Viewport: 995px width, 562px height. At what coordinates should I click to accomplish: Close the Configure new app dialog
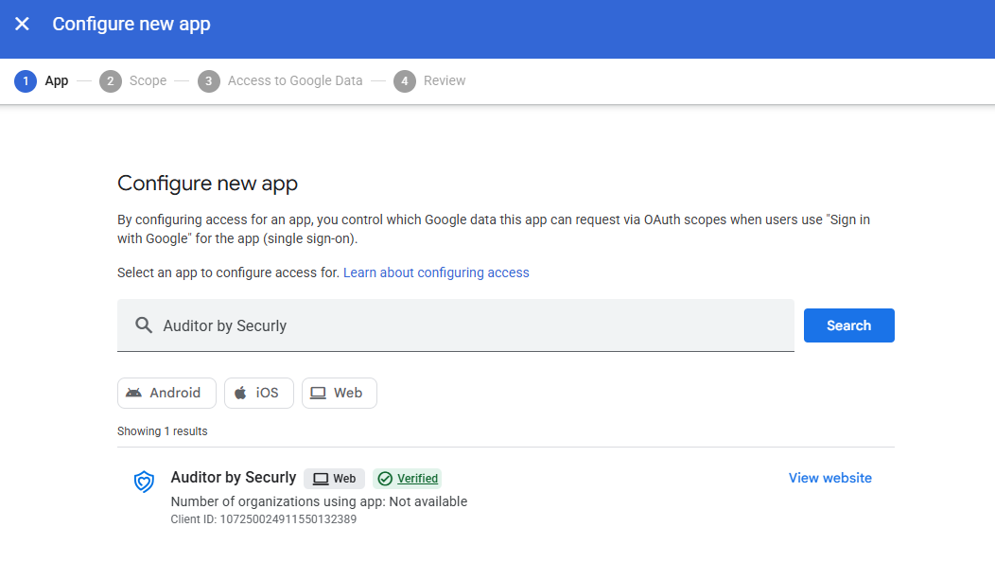22,25
